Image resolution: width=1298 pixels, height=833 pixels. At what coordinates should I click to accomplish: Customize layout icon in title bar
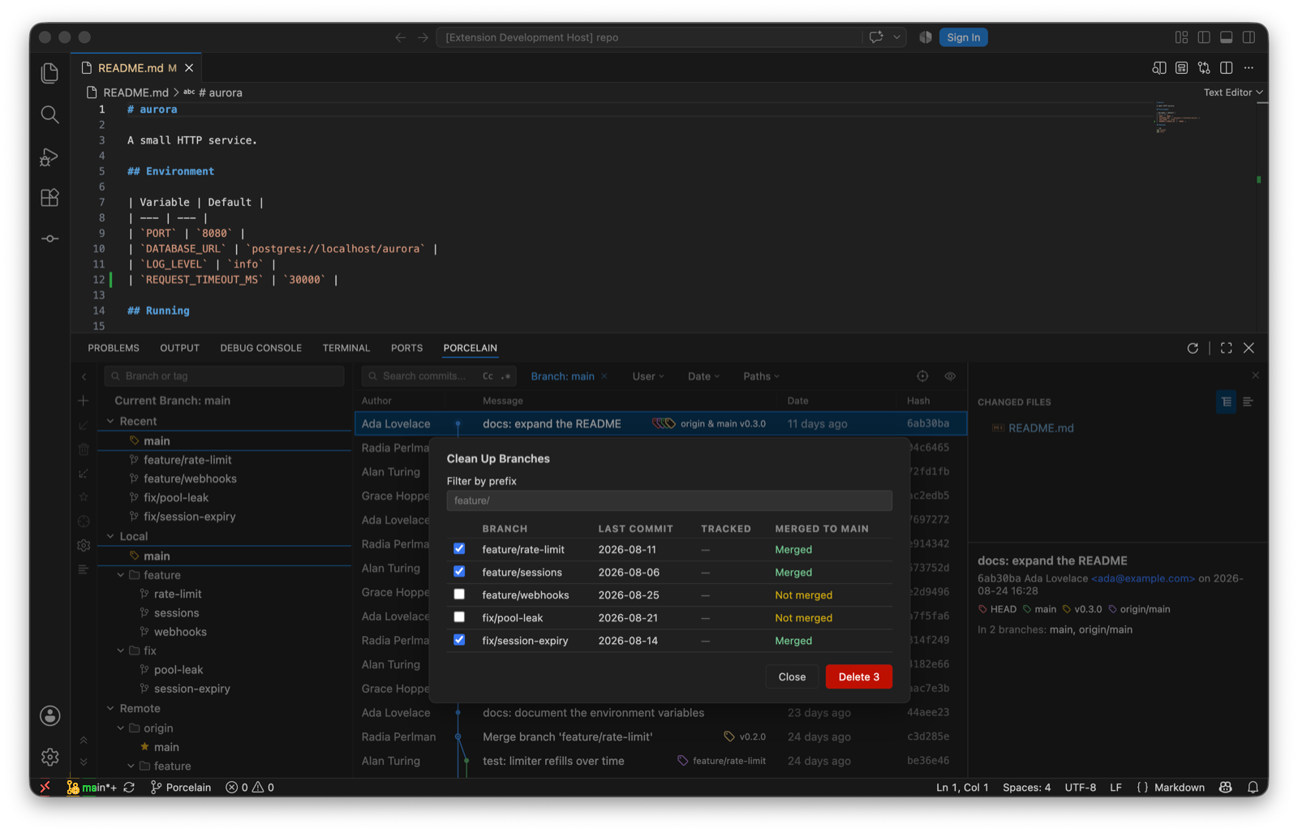(1181, 37)
